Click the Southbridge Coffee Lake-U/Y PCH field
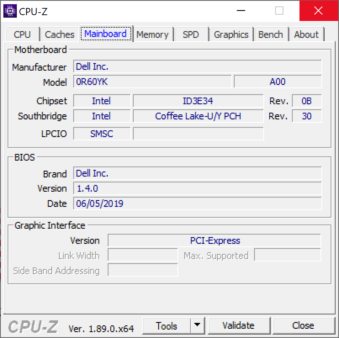The image size is (339, 338). tap(198, 116)
